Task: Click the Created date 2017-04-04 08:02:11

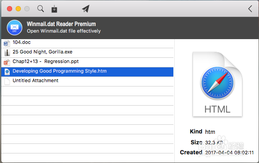Action: coord(229,153)
